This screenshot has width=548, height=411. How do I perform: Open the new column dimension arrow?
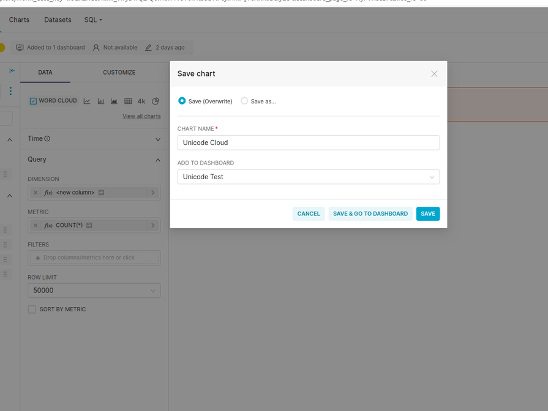[x=152, y=193]
